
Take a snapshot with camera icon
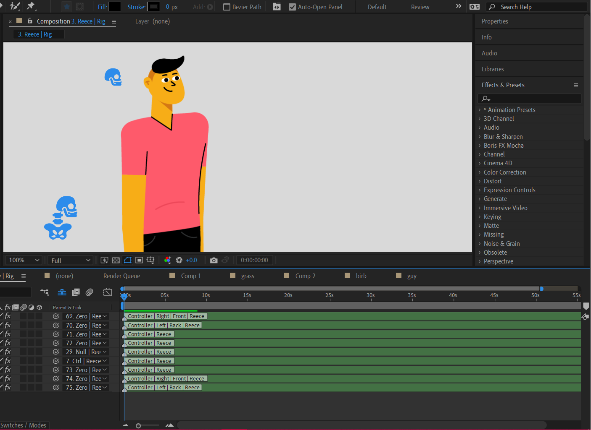tap(214, 260)
